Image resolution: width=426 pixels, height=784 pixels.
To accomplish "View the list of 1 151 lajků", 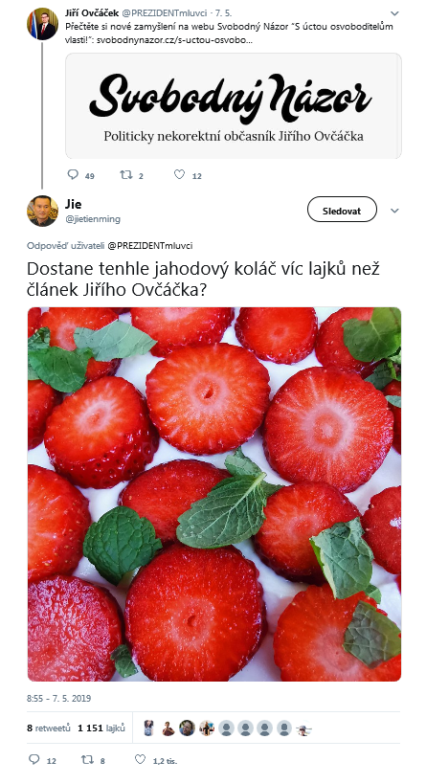I will click(101, 728).
